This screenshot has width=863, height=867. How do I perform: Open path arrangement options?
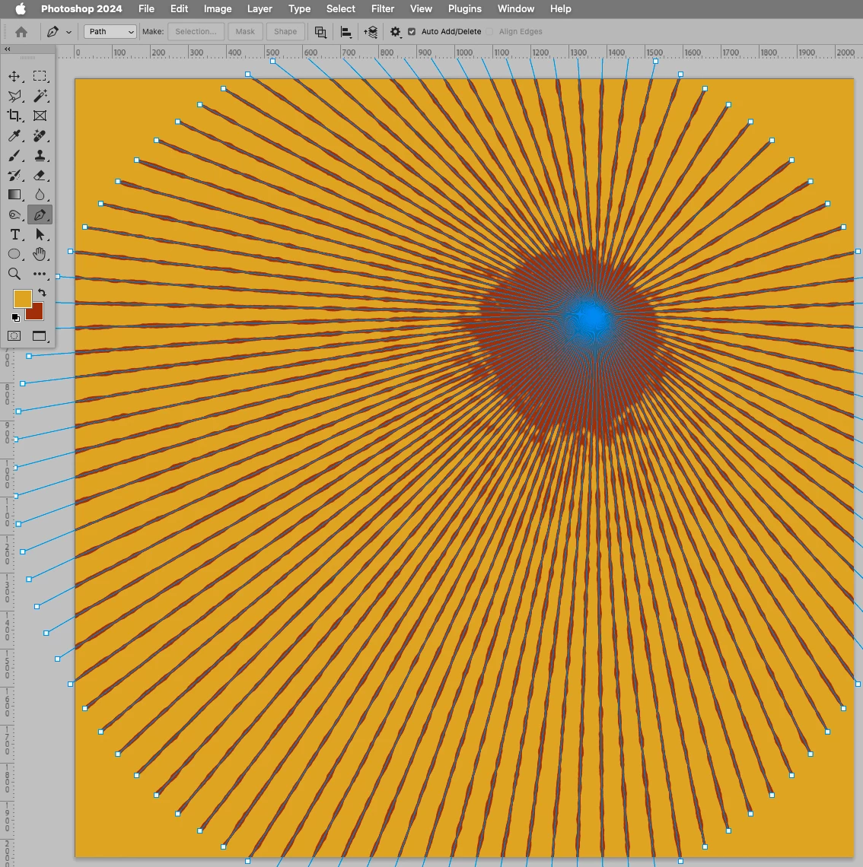[x=371, y=32]
